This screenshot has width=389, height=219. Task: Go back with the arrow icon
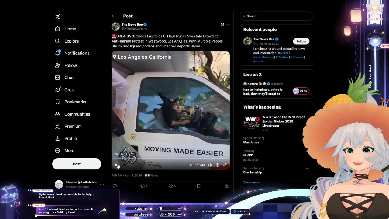click(114, 16)
